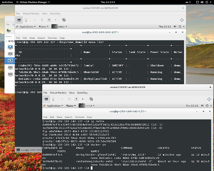Open View menu in 192-169-142-137 terminal
Image resolution: width=214 pixels, height=171 pixels.
point(60,117)
